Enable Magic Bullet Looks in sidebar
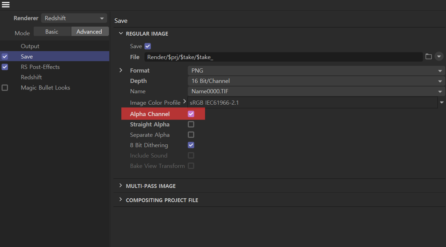The width and height of the screenshot is (446, 247). pos(5,88)
